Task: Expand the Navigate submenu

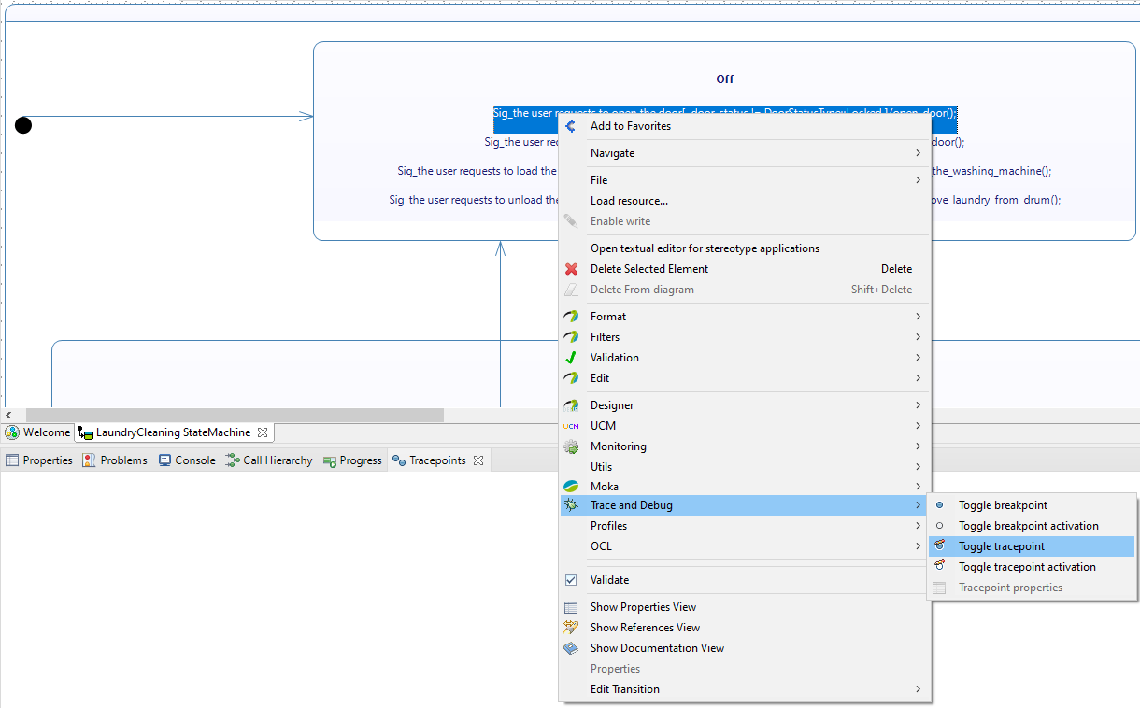Action: tap(745, 153)
